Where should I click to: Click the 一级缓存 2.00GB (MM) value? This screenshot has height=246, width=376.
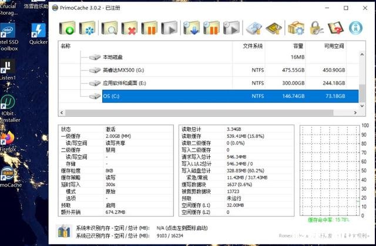pos(118,136)
